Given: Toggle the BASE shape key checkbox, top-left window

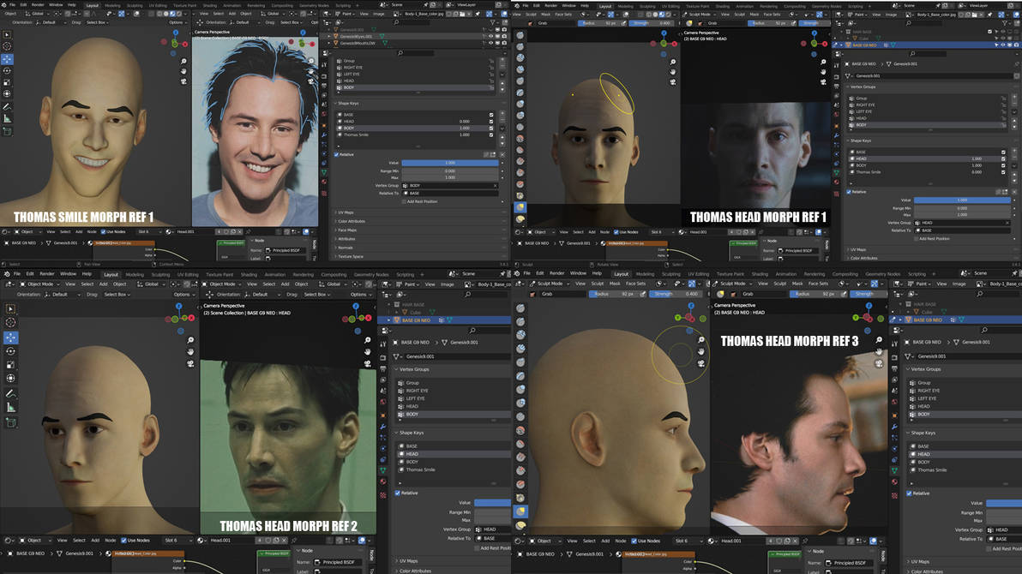Looking at the screenshot, I should click(x=491, y=115).
